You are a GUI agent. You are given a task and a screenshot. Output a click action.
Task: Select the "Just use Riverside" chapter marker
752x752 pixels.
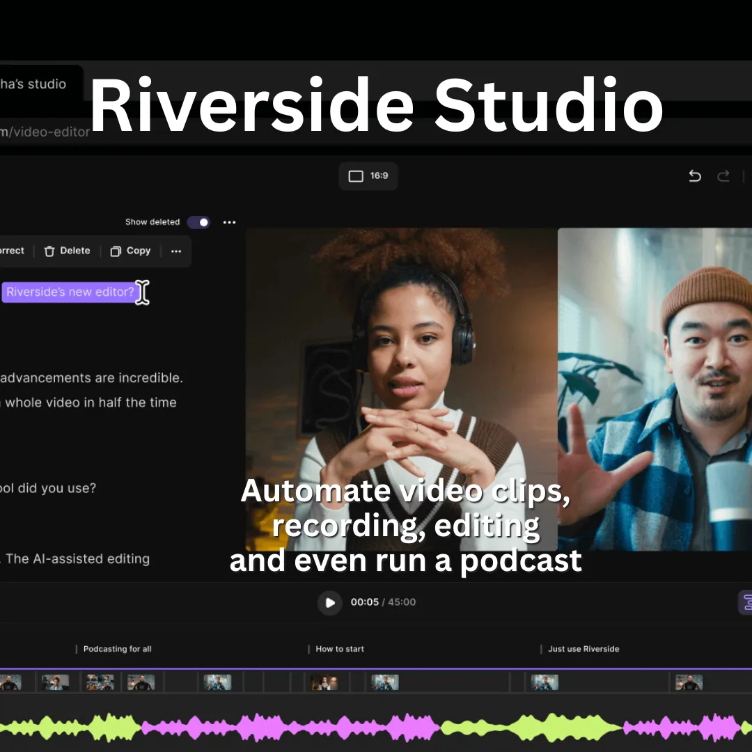[x=583, y=649]
